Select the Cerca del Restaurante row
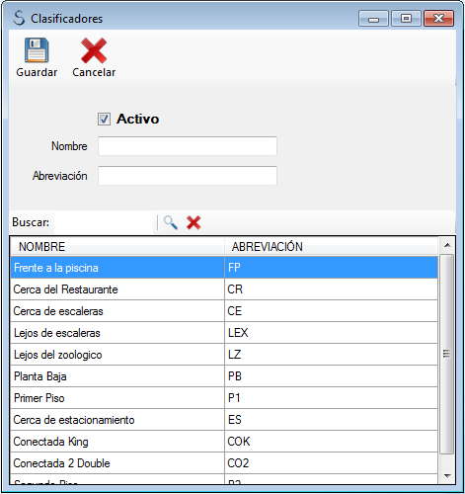Image resolution: width=465 pixels, height=494 pixels. (x=224, y=289)
